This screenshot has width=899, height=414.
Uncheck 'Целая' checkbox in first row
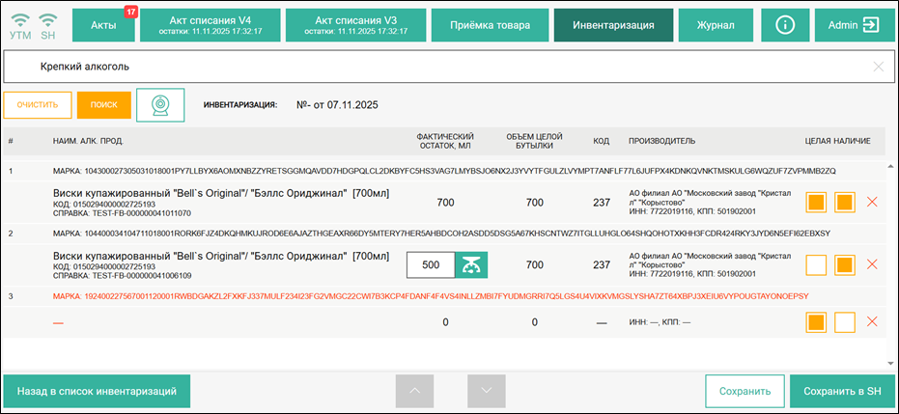pos(816,203)
